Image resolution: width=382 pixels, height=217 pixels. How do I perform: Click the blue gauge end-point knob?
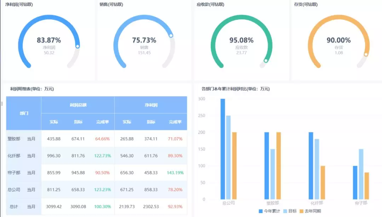(77, 47)
